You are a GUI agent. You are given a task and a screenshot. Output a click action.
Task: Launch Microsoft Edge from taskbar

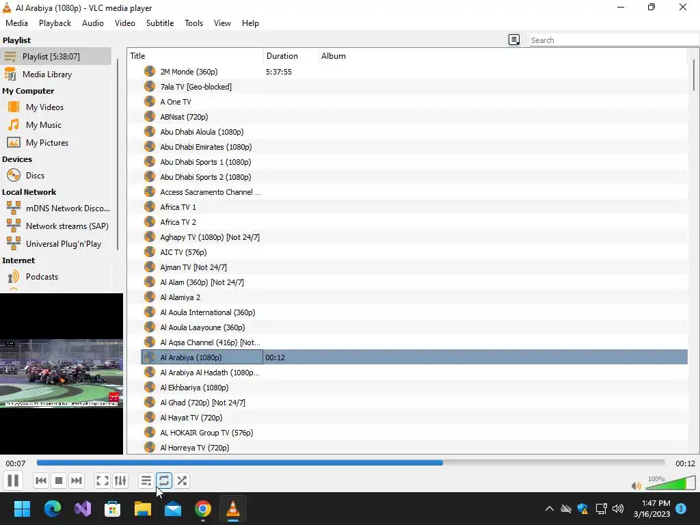(52, 509)
